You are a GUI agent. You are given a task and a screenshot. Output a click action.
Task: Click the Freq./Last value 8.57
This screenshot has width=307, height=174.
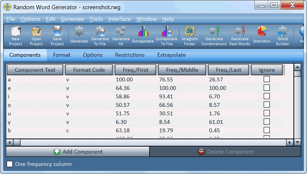coord(214,105)
